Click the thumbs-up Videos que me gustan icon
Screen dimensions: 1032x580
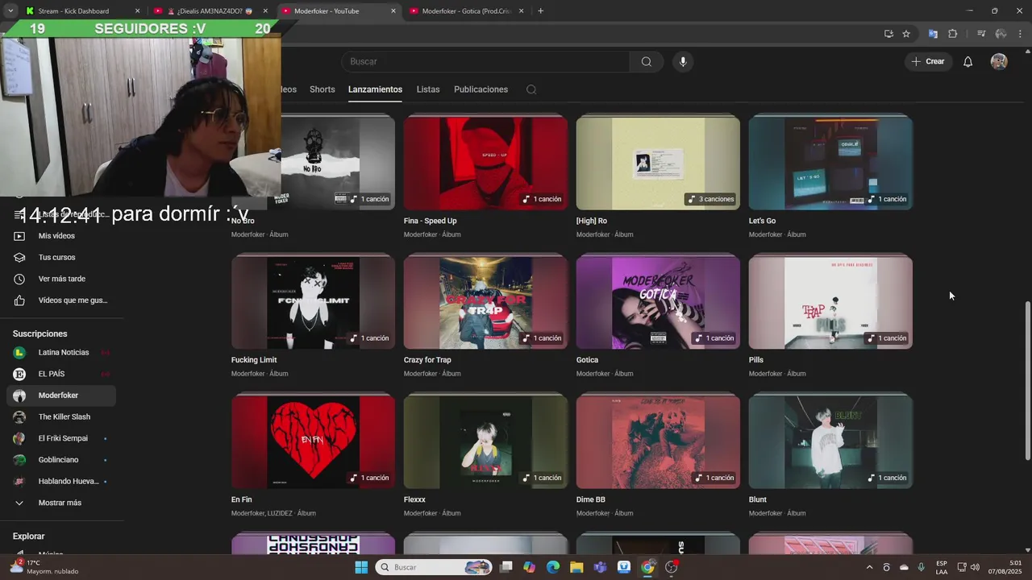click(x=19, y=300)
